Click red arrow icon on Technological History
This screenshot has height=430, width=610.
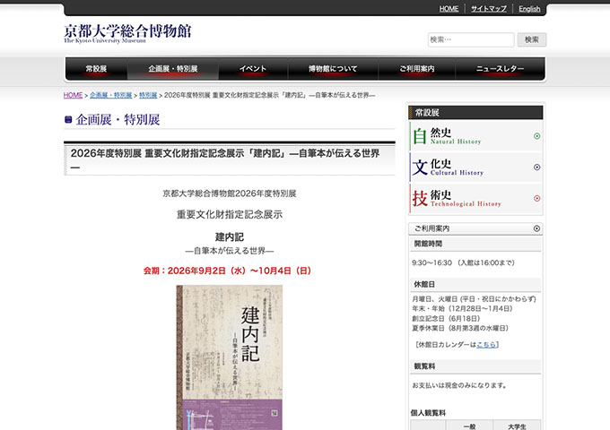(536, 198)
